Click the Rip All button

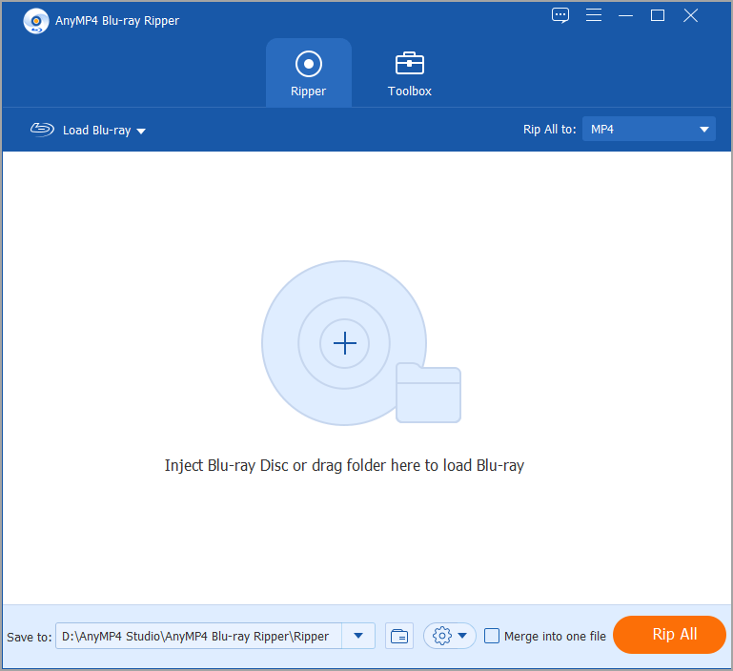pyautogui.click(x=669, y=635)
